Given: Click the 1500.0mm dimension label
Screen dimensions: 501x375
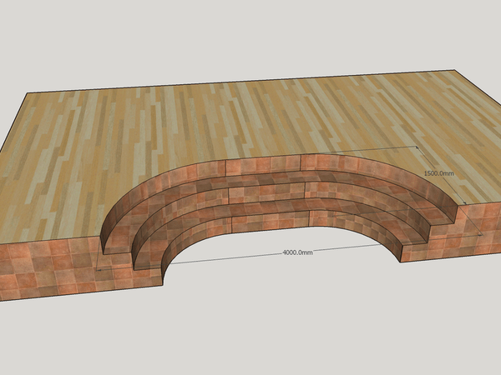Looking at the screenshot, I should pos(440,173).
